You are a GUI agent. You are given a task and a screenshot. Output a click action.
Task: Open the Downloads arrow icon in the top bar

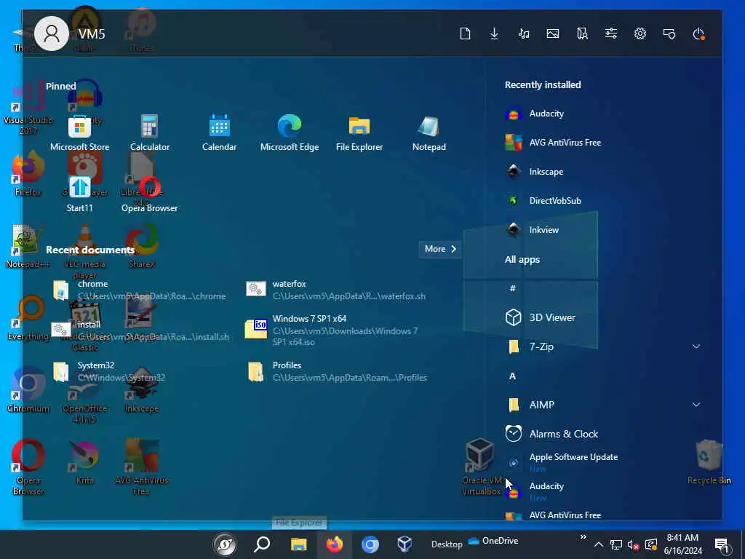pos(494,33)
